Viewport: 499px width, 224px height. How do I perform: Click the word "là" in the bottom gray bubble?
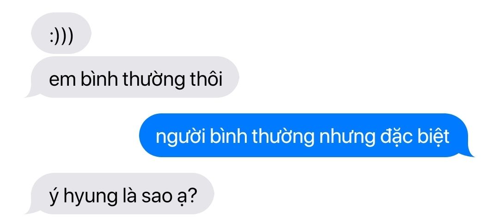[128, 195]
